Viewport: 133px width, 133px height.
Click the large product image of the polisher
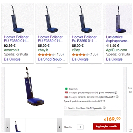coord(33,86)
